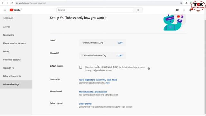Select the User ID value text
The height and width of the screenshot is (116, 206).
click(x=92, y=43)
